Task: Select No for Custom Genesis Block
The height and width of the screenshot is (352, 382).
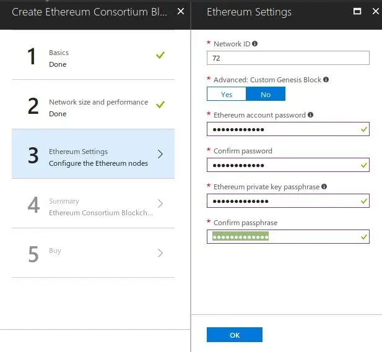Action: pyautogui.click(x=266, y=94)
